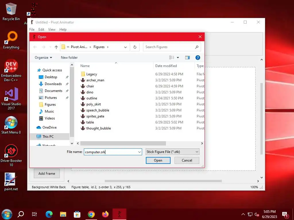Open the View menu in Pivot Animator
This screenshot has height=220, width=294.
coord(52,30)
